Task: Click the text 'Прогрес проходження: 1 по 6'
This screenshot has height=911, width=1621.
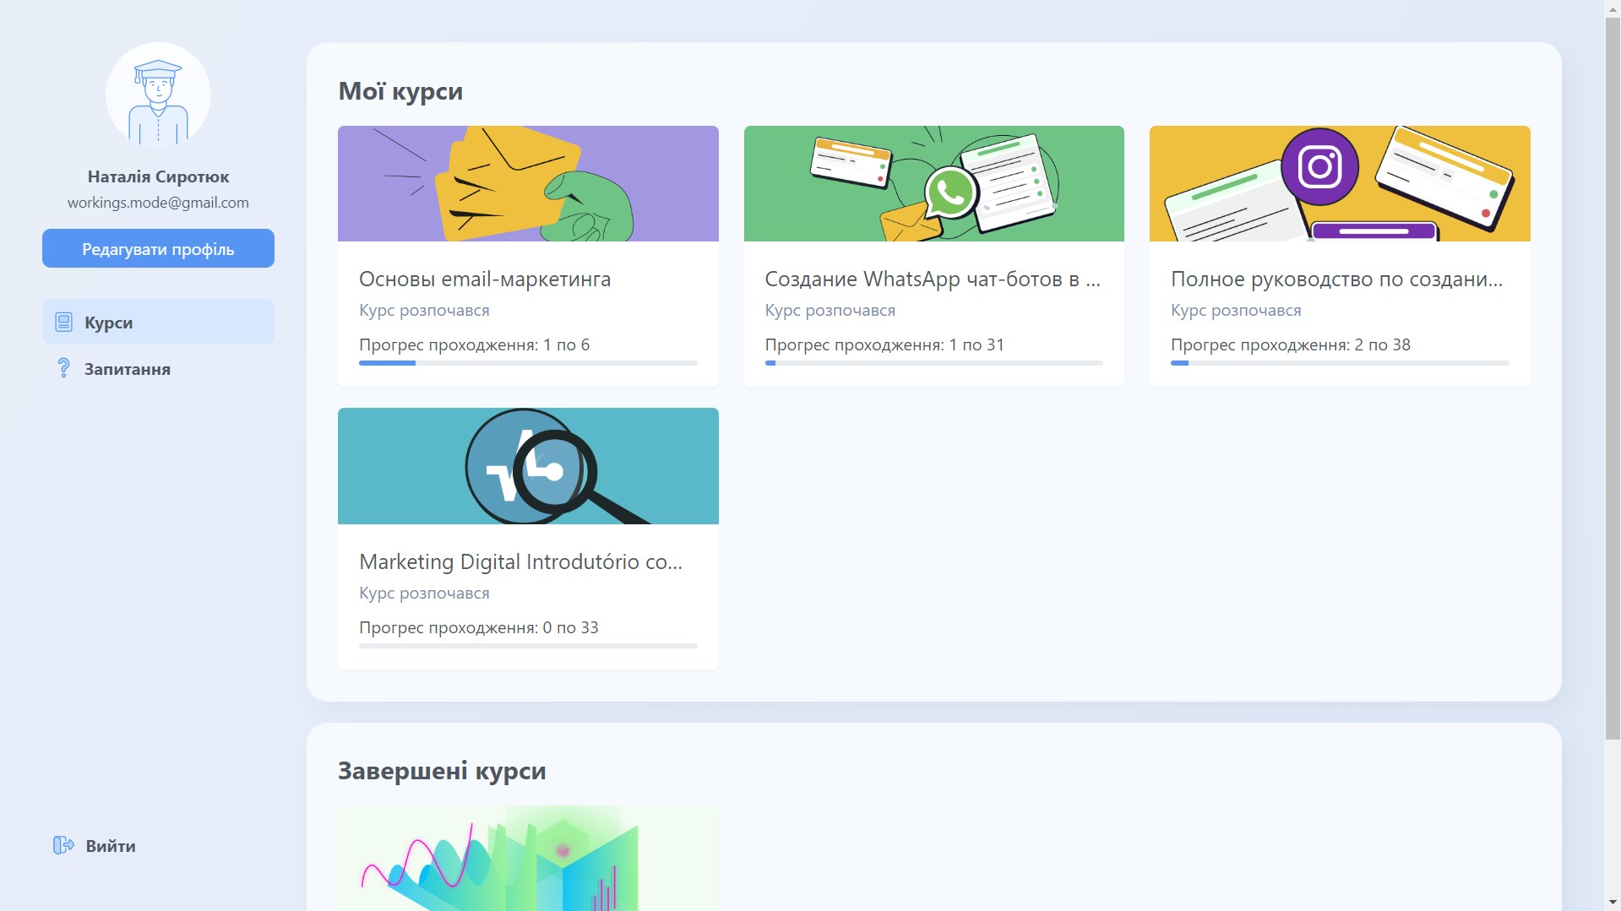Action: (x=474, y=344)
